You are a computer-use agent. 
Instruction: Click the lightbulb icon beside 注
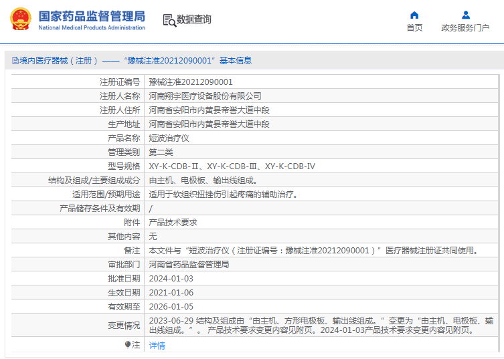point(128,345)
